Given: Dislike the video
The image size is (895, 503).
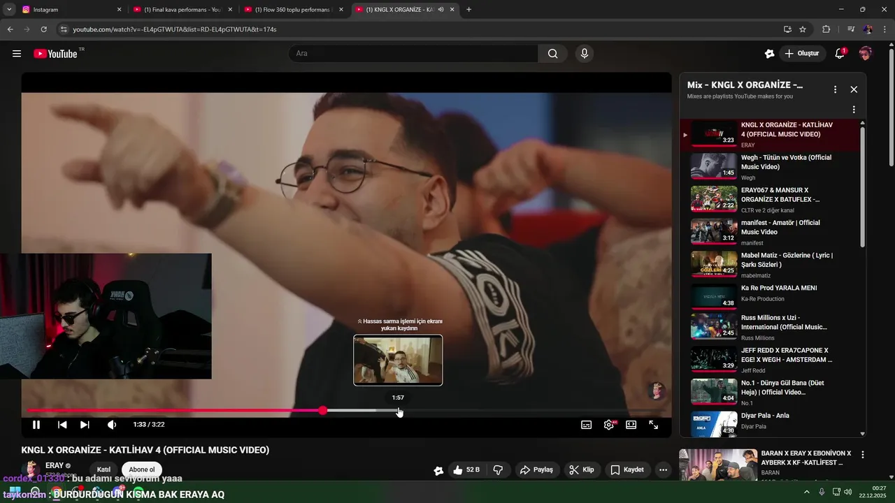Looking at the screenshot, I should 498,470.
